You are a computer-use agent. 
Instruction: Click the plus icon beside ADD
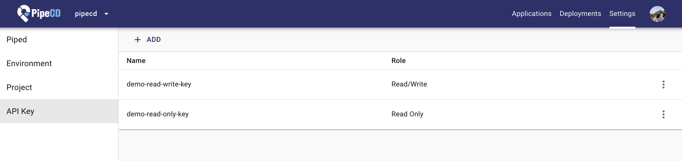pos(137,39)
